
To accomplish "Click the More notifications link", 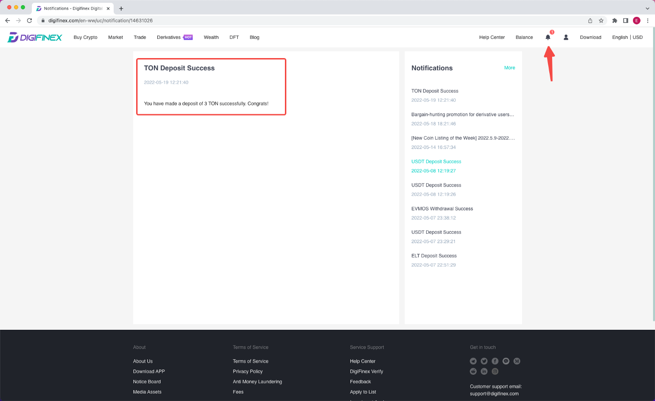I will (509, 68).
